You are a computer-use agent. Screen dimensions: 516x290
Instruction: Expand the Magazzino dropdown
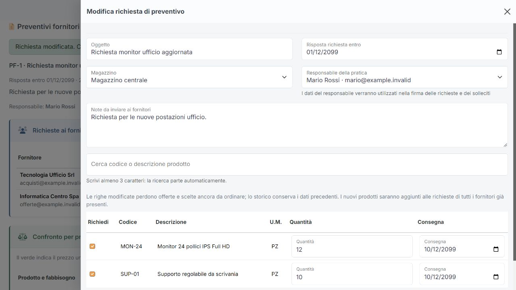[x=189, y=77]
